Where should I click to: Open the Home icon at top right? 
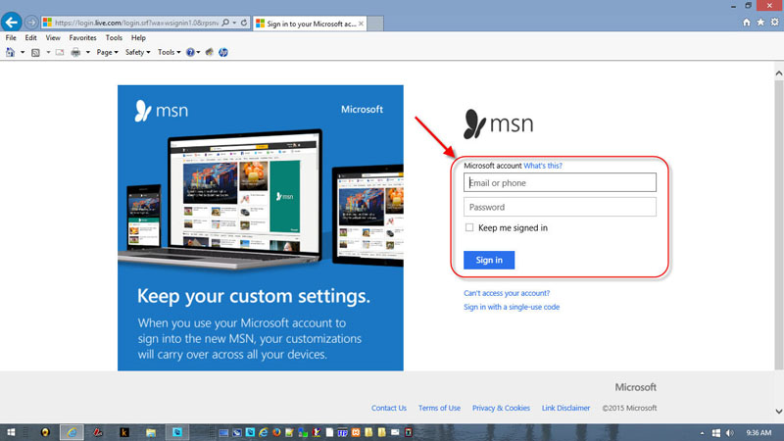tap(747, 22)
